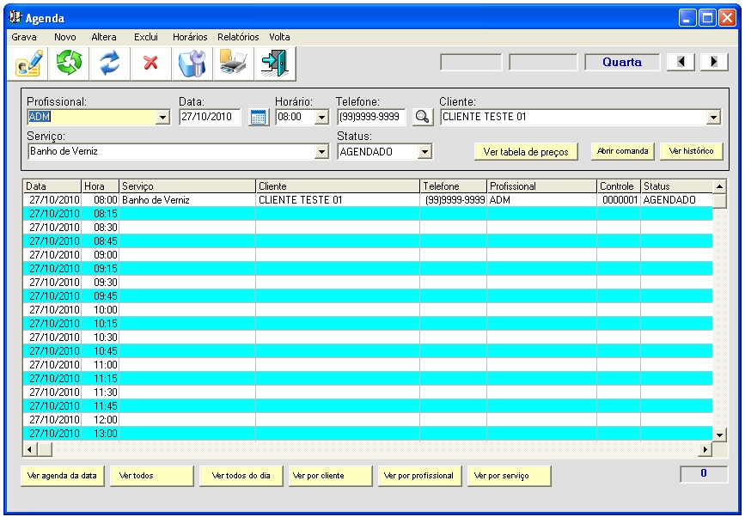Screen dimensions: 745x517
Task: Click the printer reports icon
Action: [233, 64]
